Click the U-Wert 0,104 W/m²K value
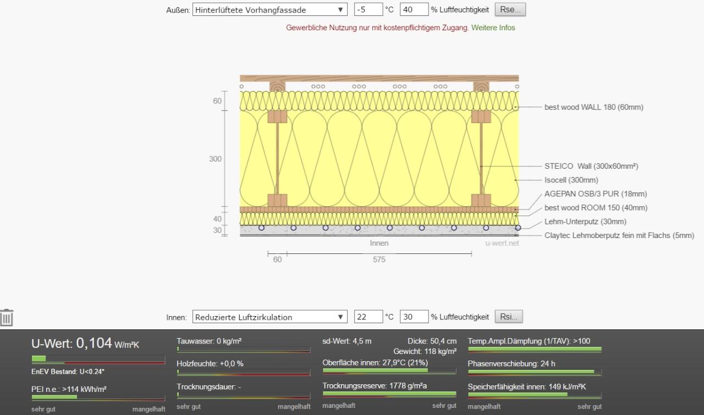704x415 pixels. point(85,344)
